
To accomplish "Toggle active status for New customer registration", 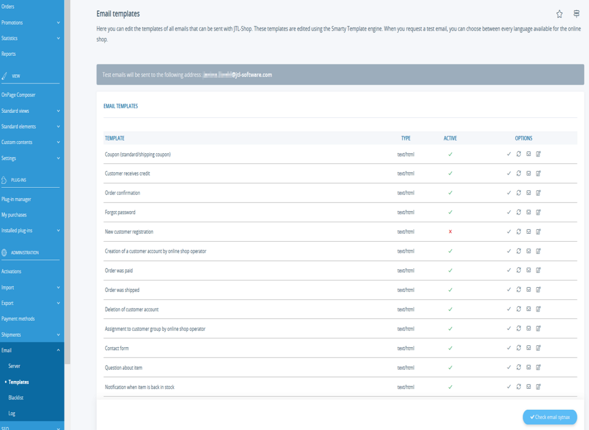I will click(450, 231).
